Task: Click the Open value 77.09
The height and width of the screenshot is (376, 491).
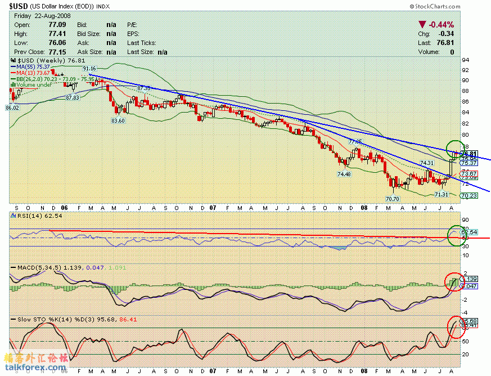Action: tap(57, 25)
